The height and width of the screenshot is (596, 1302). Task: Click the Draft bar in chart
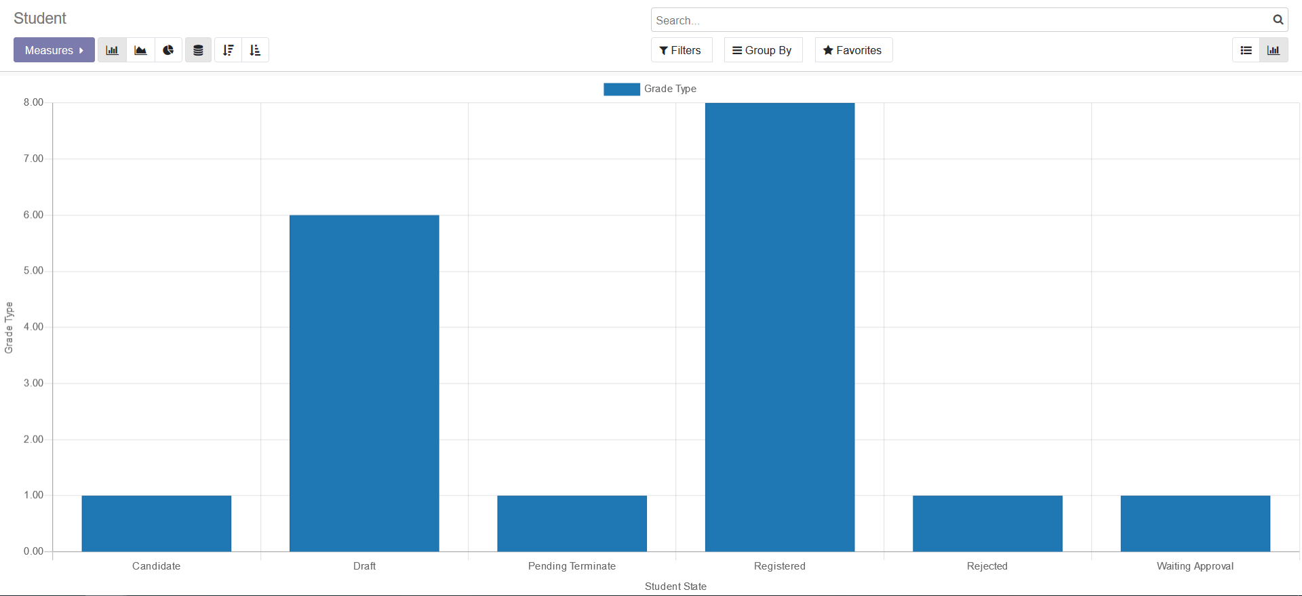[x=364, y=383]
